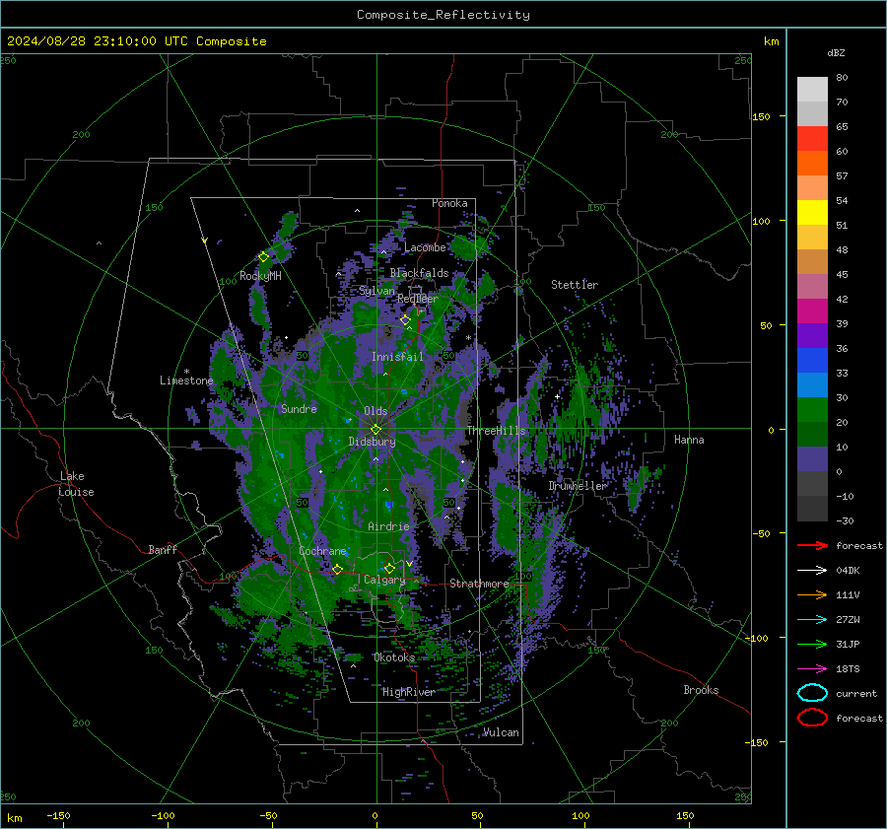Select the Innisfail label
The image size is (887, 829).
[397, 357]
